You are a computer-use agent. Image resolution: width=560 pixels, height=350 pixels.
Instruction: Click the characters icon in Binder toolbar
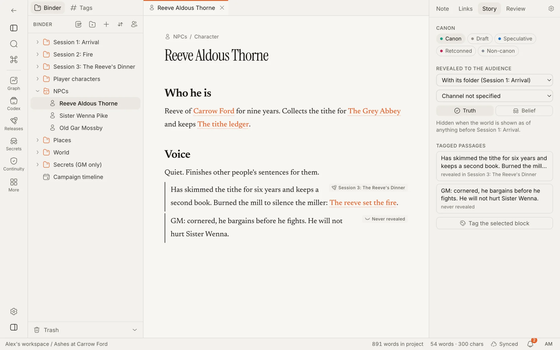(x=134, y=24)
